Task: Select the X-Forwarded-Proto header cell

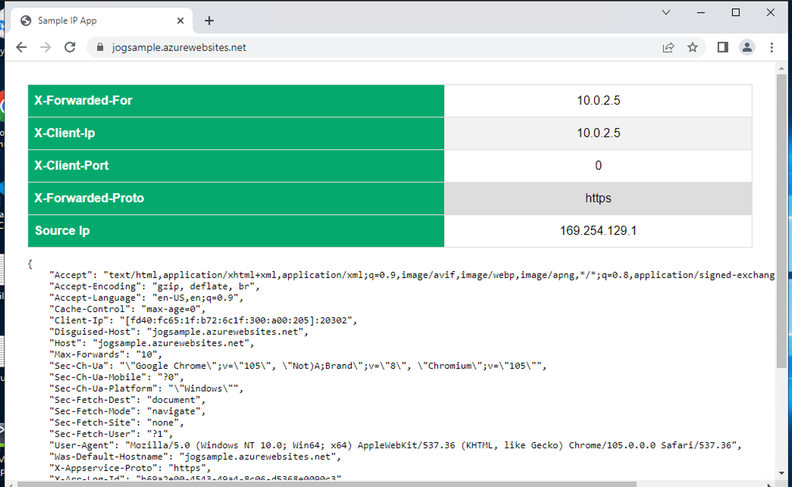Action: 89,198
